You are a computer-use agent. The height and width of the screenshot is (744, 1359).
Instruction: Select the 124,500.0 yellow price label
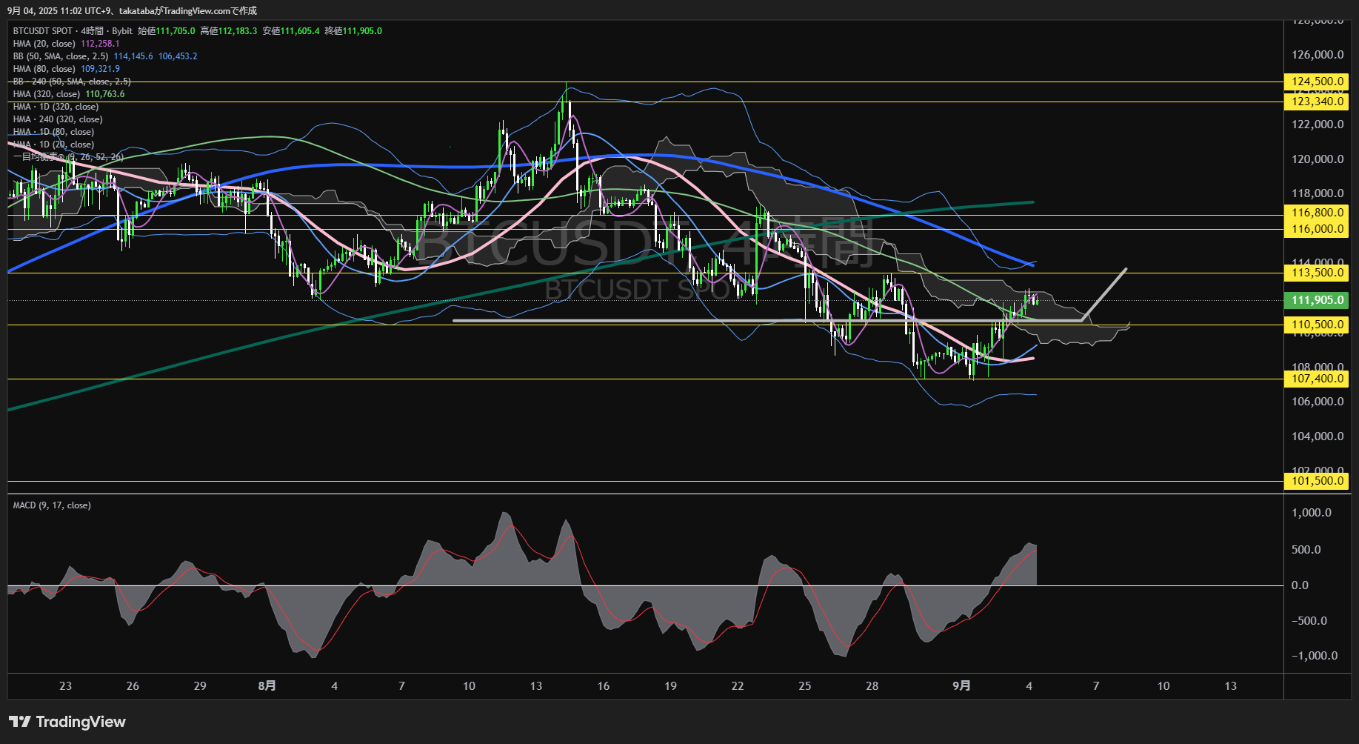point(1317,82)
